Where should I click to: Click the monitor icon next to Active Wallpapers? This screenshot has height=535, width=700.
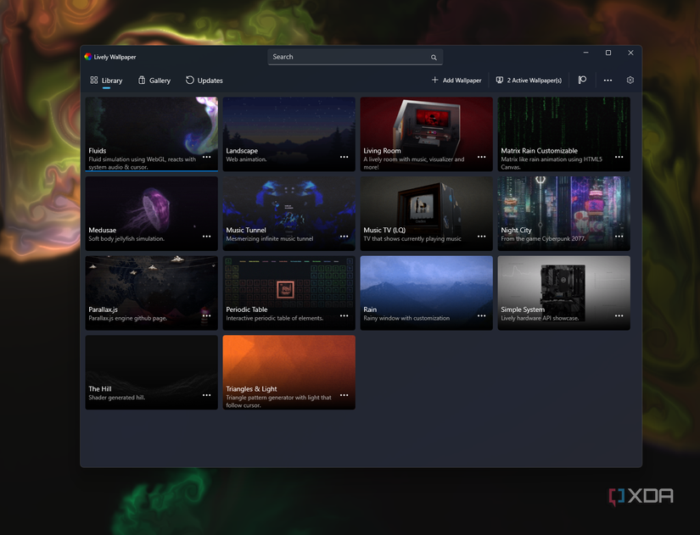(500, 80)
